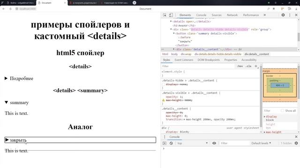Click the live expression eye icon
This screenshot has width=300, height=168.
(x=214, y=143)
